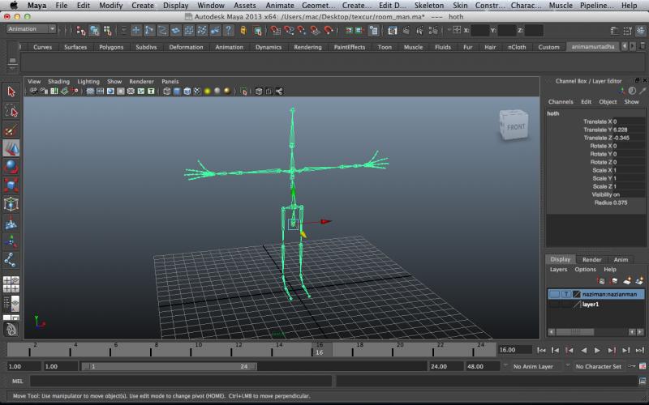Pick the Paint Selection tool
649x405 pixels.
click(11, 130)
